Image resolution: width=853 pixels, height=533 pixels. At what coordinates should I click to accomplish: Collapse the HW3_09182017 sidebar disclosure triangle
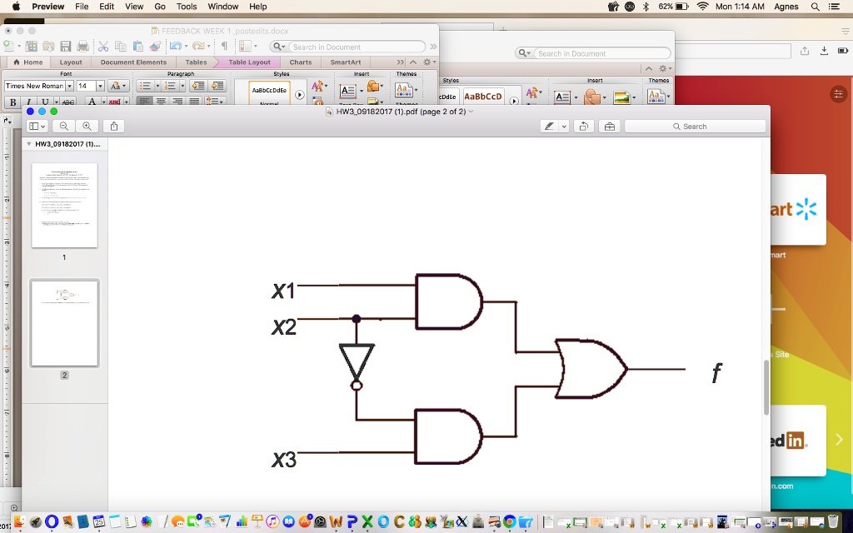(29, 144)
